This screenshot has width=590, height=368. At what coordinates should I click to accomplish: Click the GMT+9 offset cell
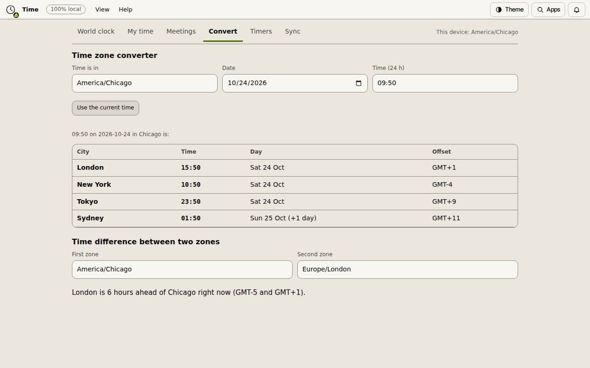click(x=444, y=201)
